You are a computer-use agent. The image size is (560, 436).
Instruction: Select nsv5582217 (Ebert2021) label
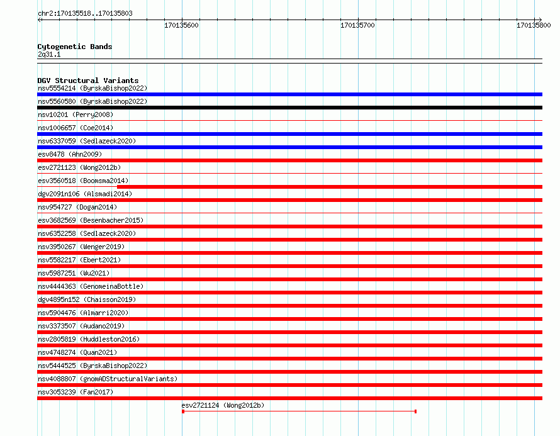(79, 260)
